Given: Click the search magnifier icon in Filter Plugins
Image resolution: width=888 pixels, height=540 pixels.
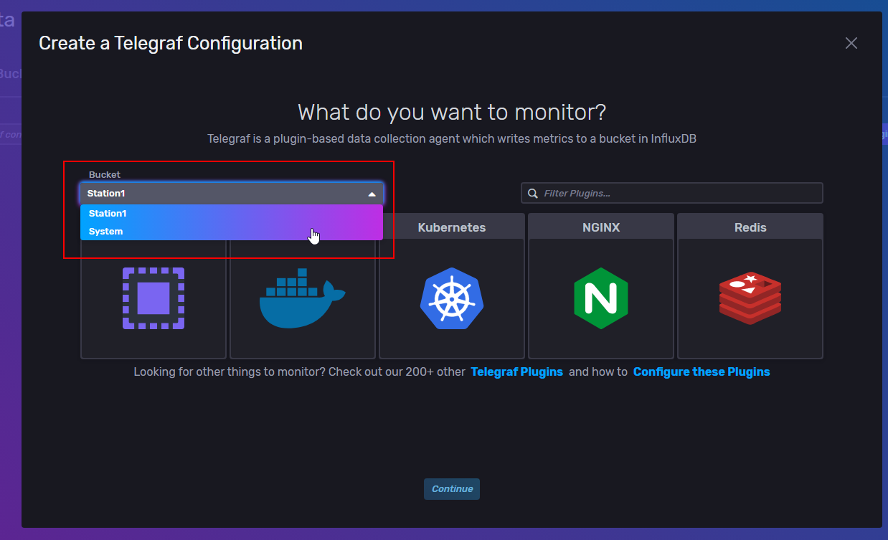Looking at the screenshot, I should point(533,194).
